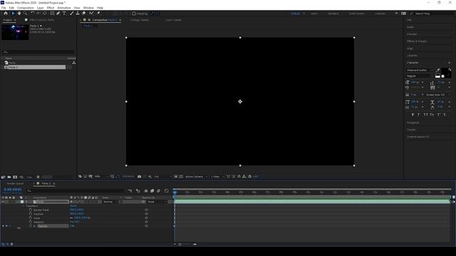Toggle the Snapping checkbox
456x256 pixels.
pos(134,14)
